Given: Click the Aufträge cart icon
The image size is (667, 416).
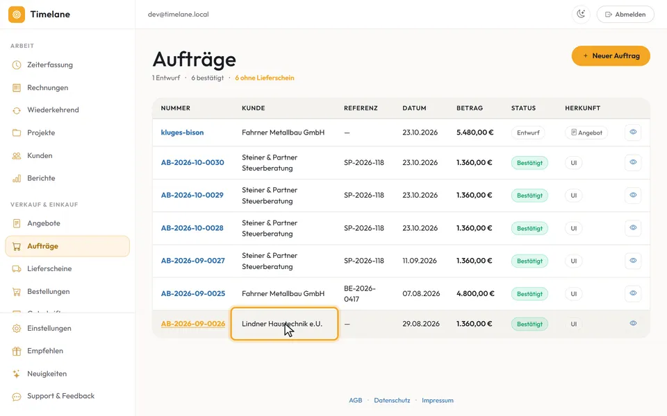Looking at the screenshot, I should tap(17, 246).
